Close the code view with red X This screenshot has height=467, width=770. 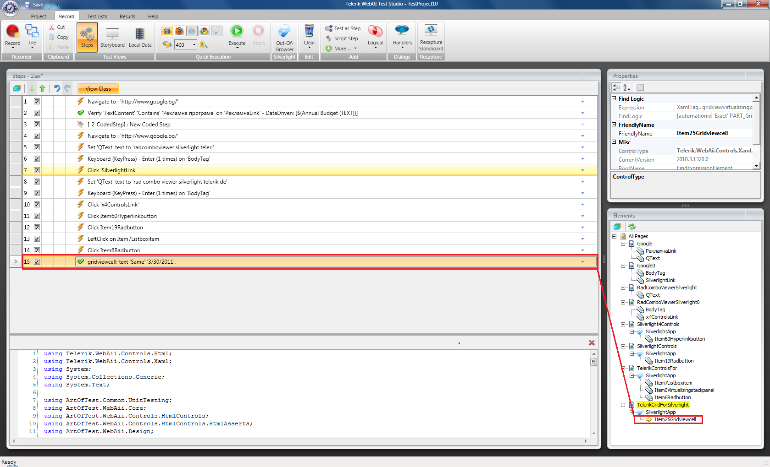click(592, 342)
